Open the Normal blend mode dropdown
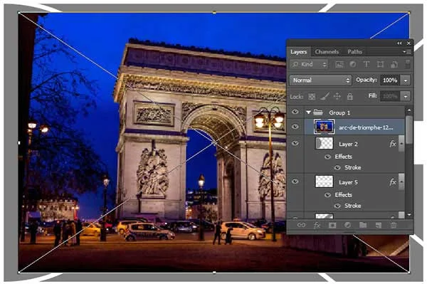 [x=320, y=80]
